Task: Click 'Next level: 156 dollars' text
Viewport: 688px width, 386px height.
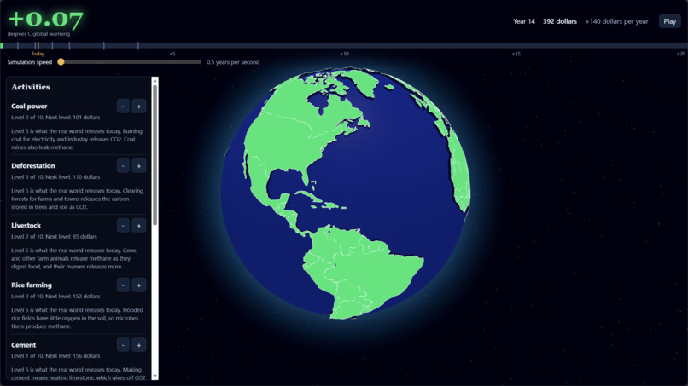Action: 73,356
